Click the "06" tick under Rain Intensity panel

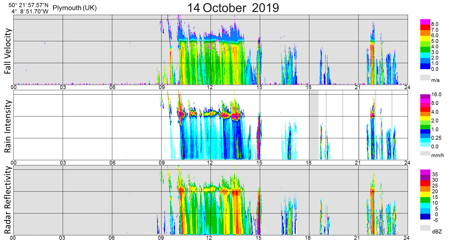click(x=112, y=163)
